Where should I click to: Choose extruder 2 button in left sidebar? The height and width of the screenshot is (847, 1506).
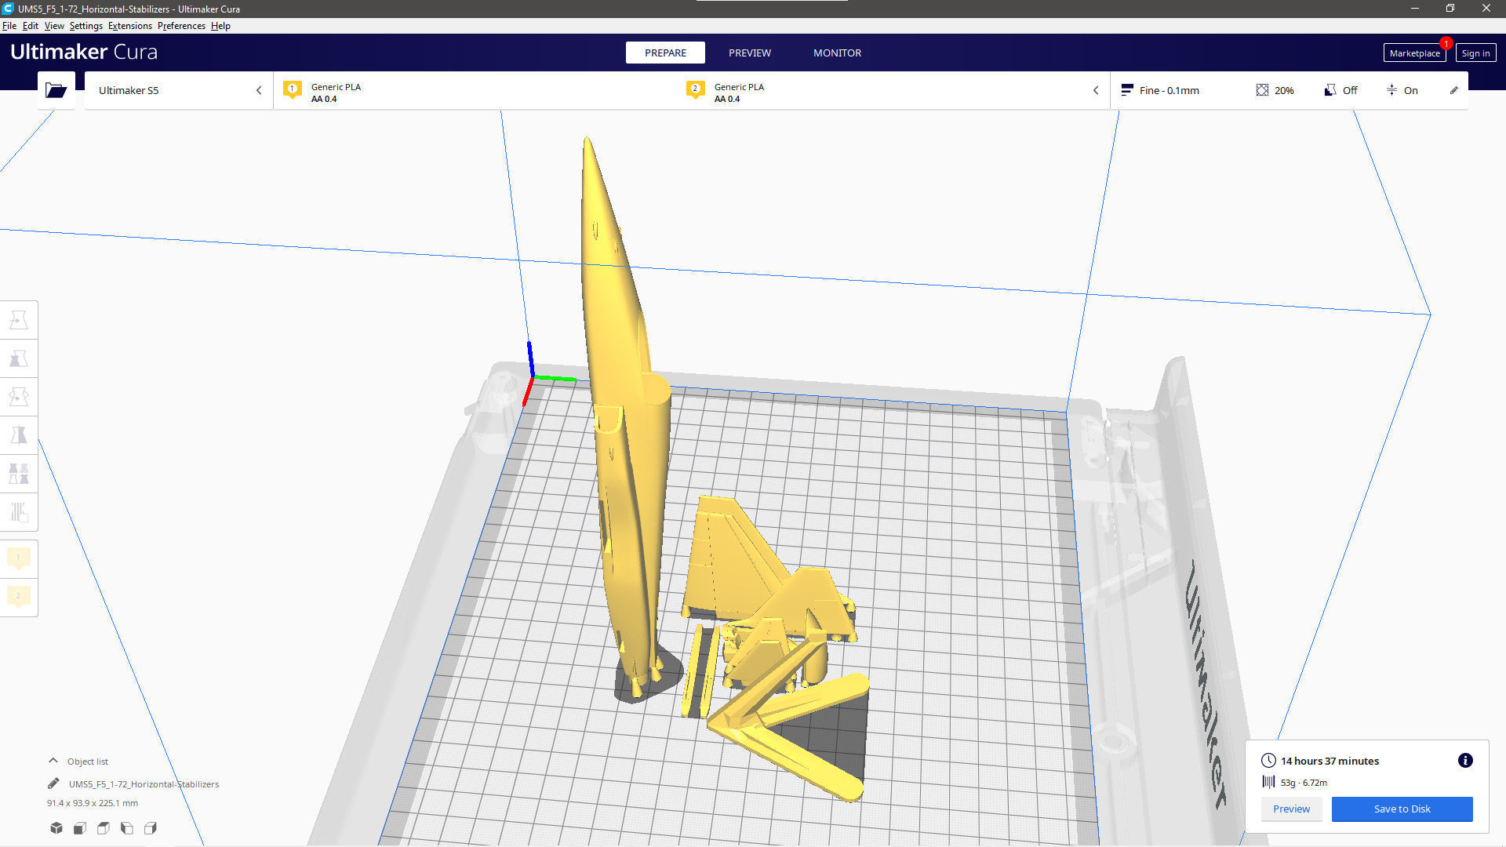click(19, 597)
